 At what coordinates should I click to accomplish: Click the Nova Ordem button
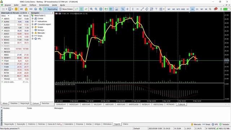pos(66,9)
